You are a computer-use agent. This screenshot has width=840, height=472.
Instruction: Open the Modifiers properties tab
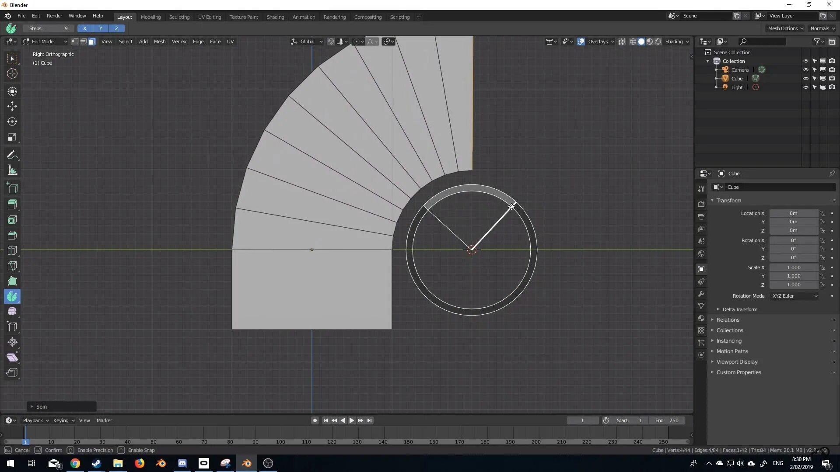coord(701,294)
